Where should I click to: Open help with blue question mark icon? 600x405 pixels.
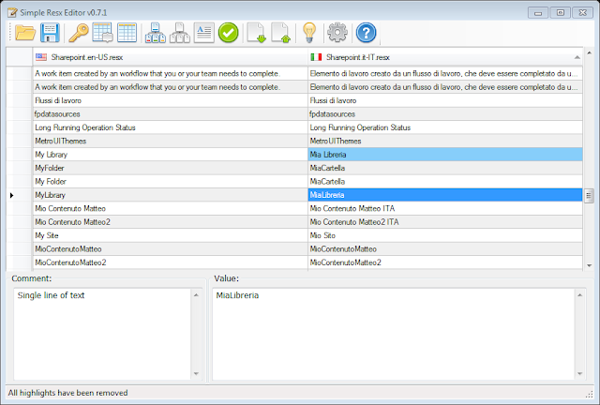coord(367,33)
